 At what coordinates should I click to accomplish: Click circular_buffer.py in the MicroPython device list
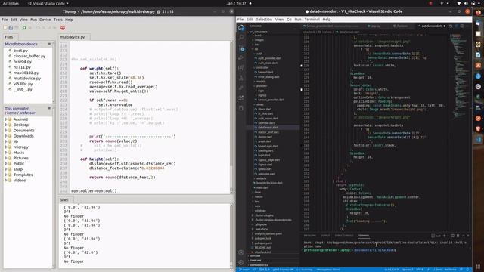pos(29,56)
